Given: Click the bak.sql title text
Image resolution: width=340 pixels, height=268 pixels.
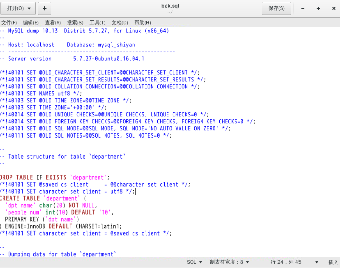Looking at the screenshot, I should point(170,6).
